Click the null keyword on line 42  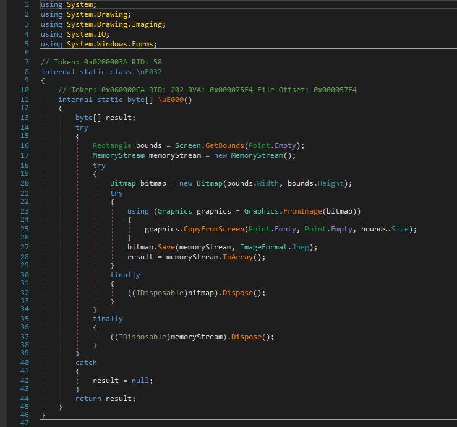(140, 381)
